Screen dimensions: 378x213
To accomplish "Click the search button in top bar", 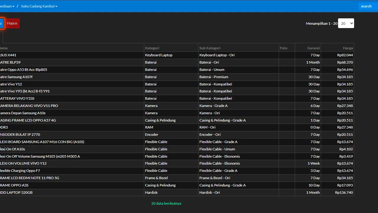I will click(366, 6).
